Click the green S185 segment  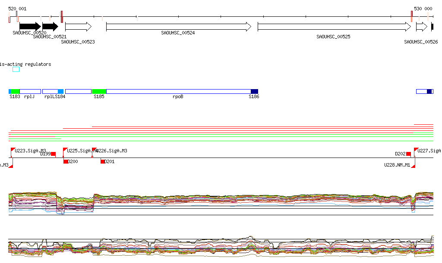click(99, 92)
